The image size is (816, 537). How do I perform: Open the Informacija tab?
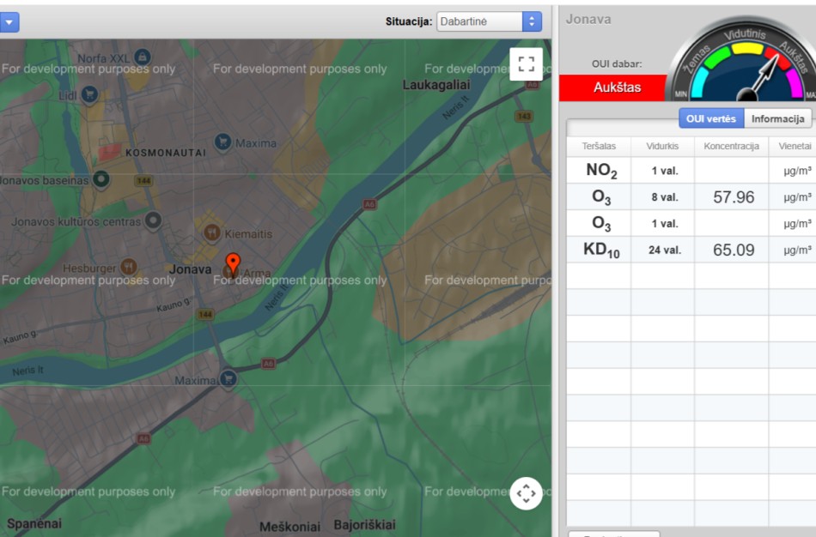point(777,118)
